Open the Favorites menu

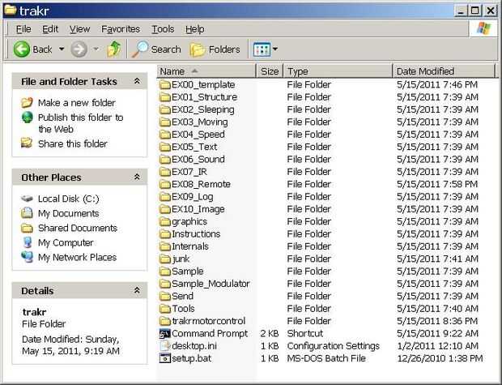(121, 29)
